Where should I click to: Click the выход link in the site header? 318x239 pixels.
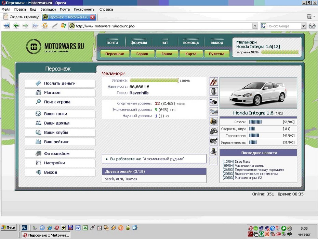(217, 42)
